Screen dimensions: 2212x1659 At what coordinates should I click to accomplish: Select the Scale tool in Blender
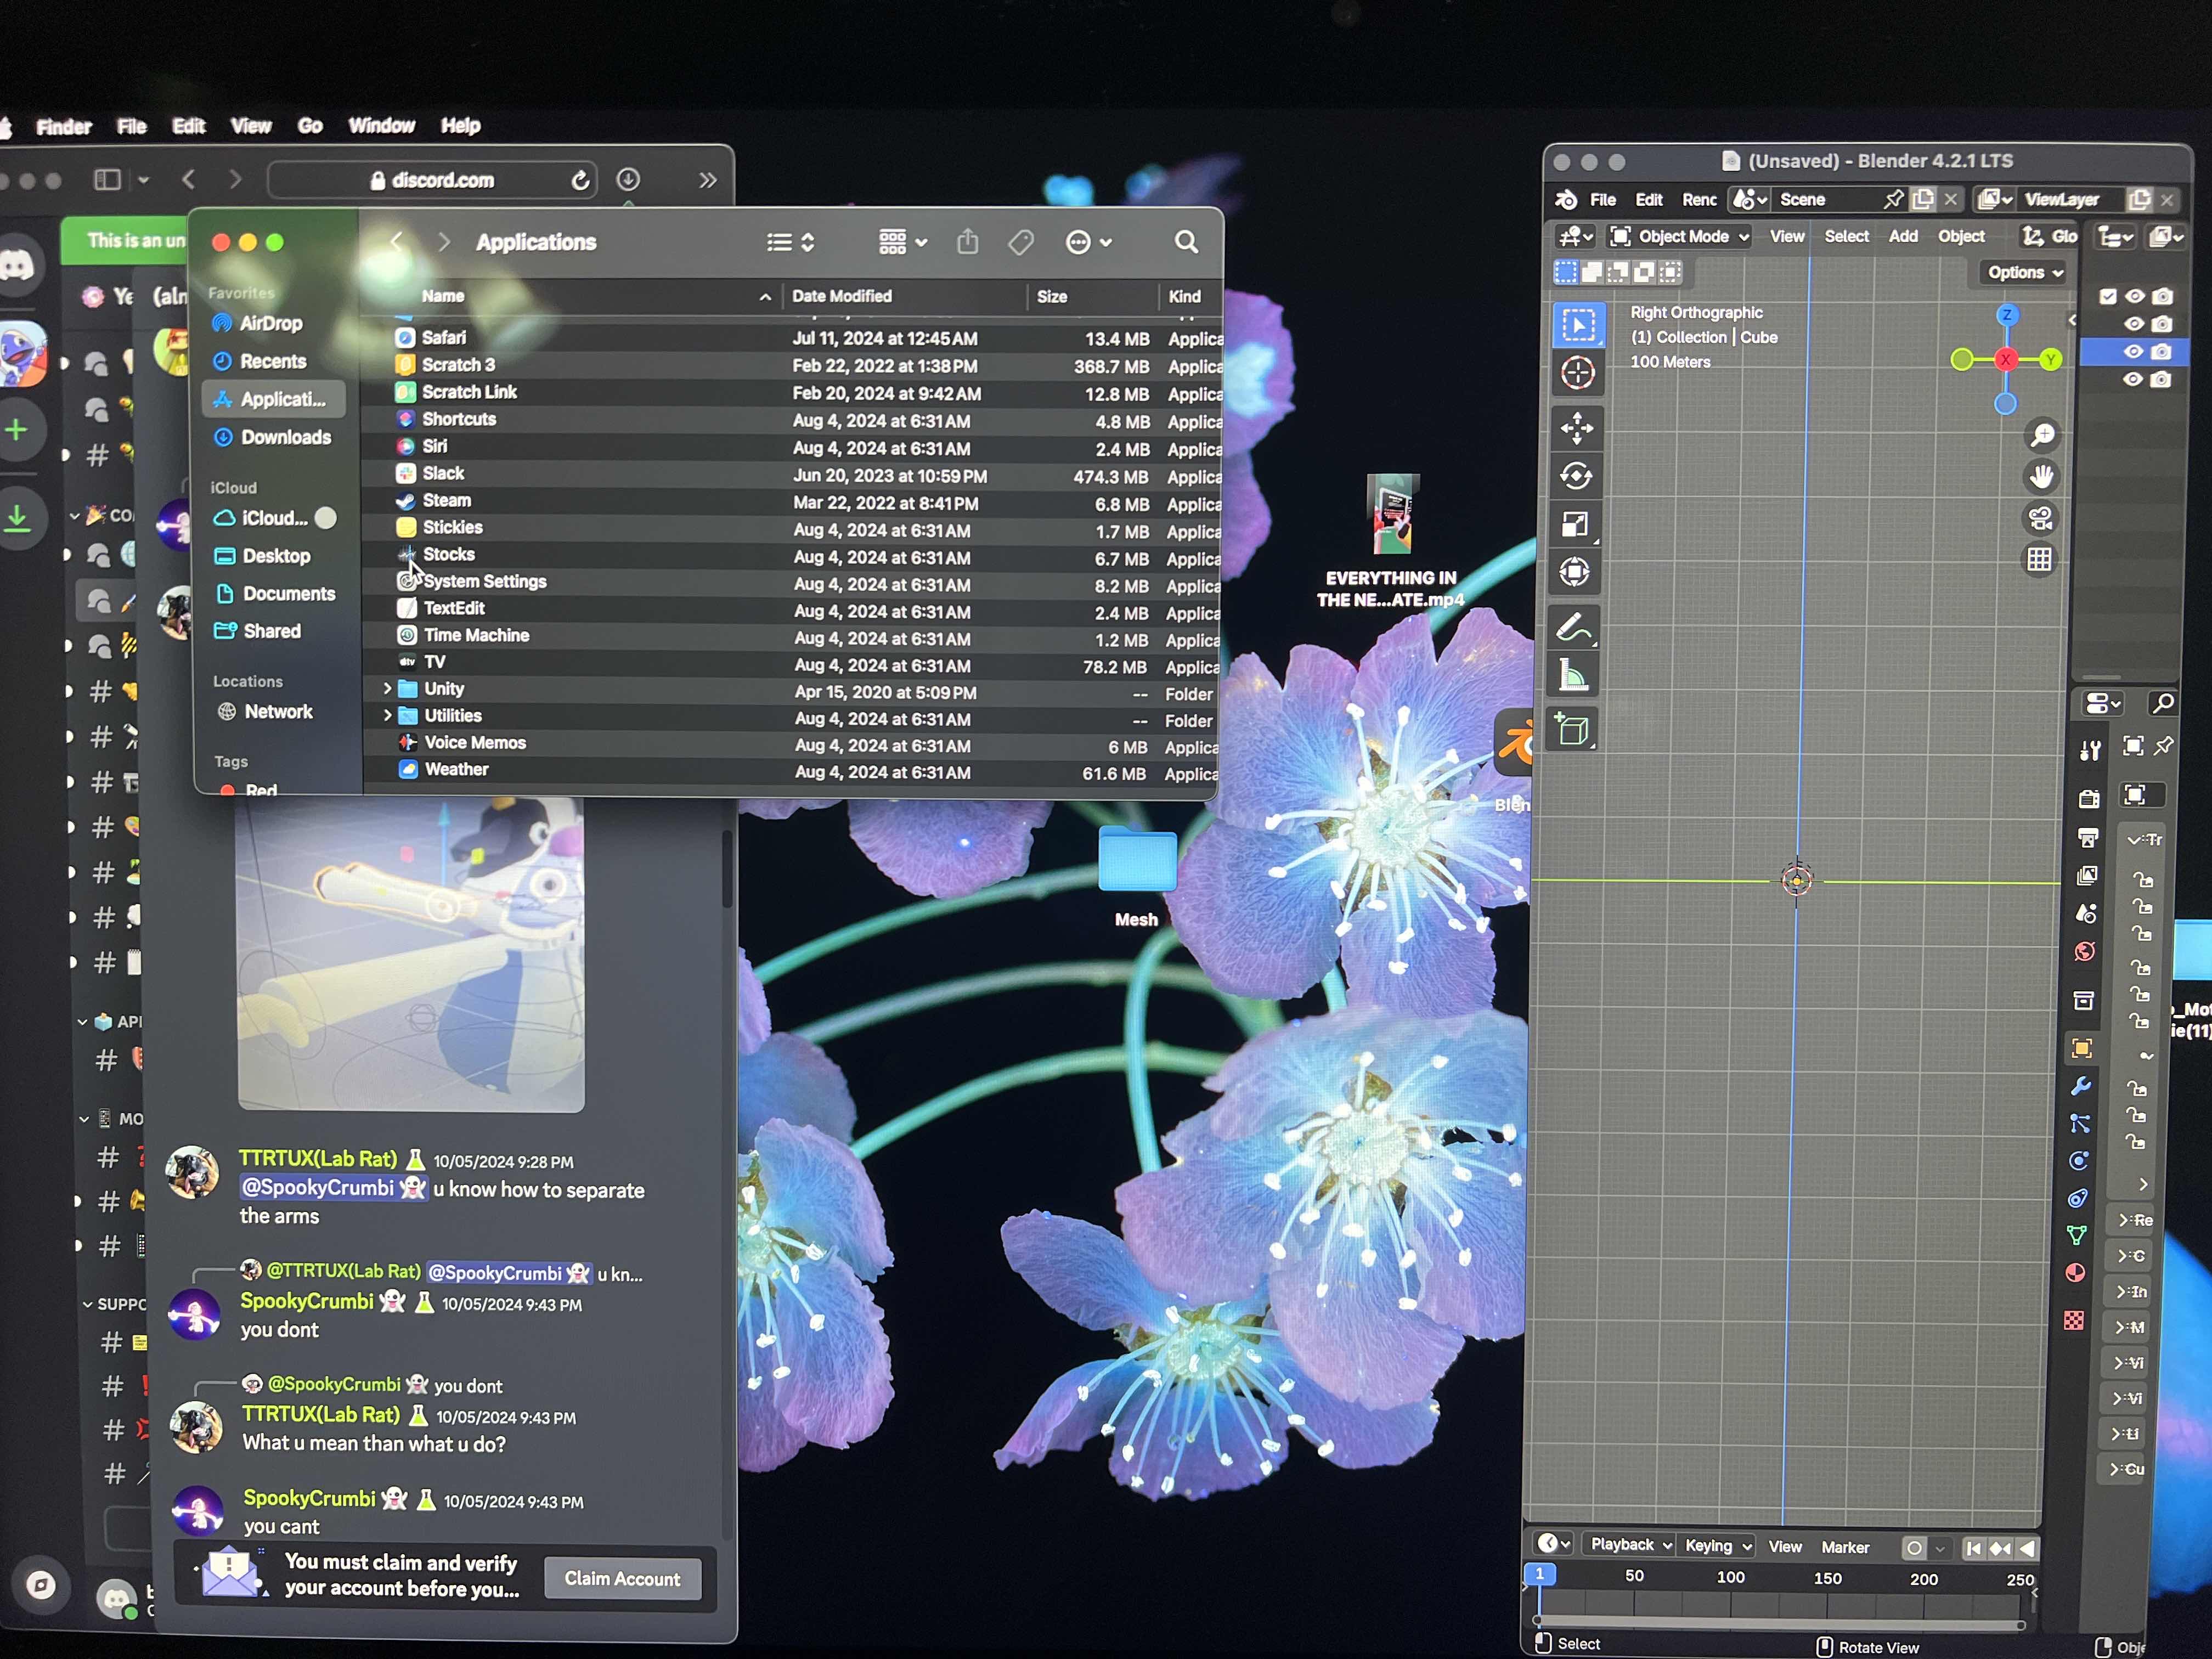[1576, 524]
